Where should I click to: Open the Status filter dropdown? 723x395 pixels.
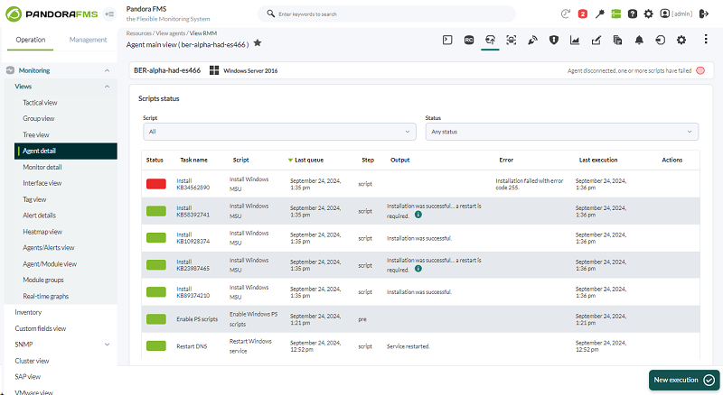(561, 132)
